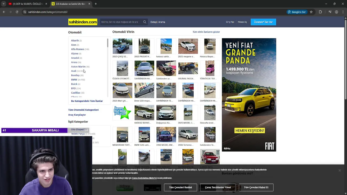This screenshot has width=347, height=195.
Task: Click Giriş Yap
Action: [230, 22]
